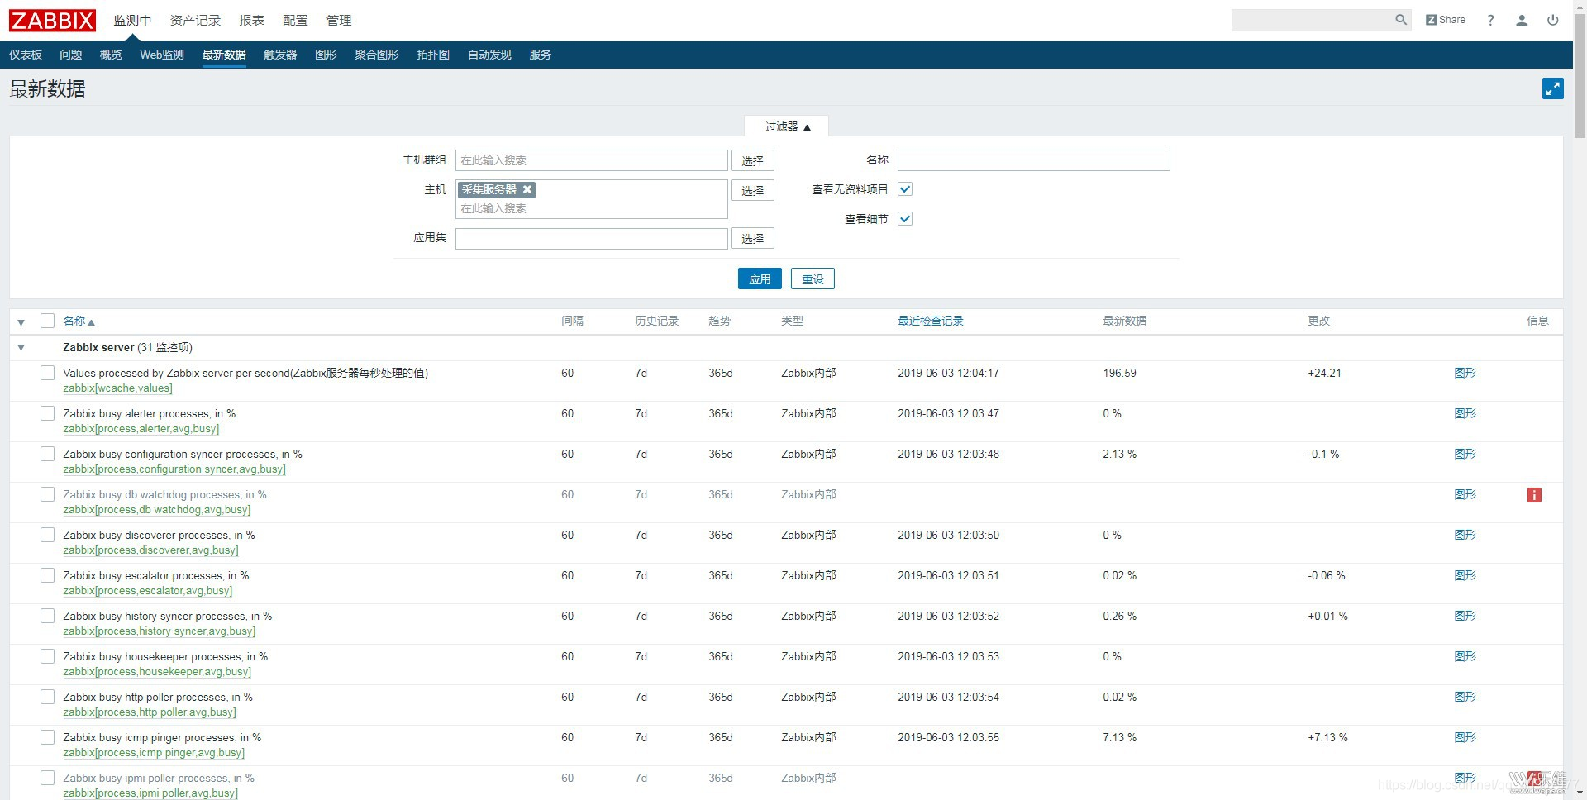The image size is (1587, 800).
Task: Click 应用 apply filter button
Action: pos(760,279)
